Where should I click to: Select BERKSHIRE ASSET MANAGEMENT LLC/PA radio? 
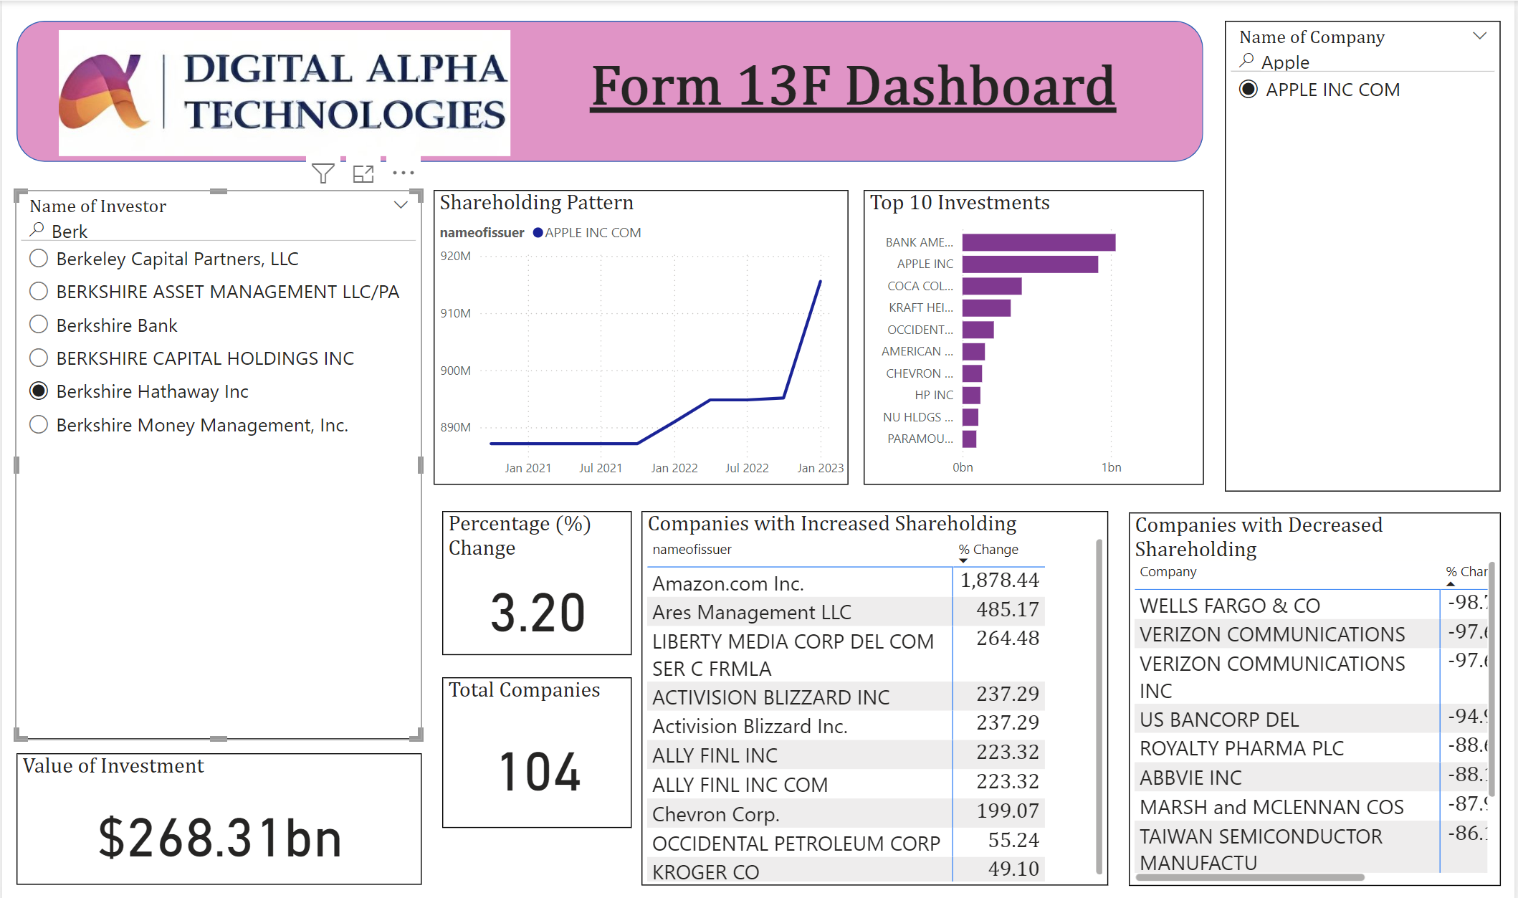39,291
